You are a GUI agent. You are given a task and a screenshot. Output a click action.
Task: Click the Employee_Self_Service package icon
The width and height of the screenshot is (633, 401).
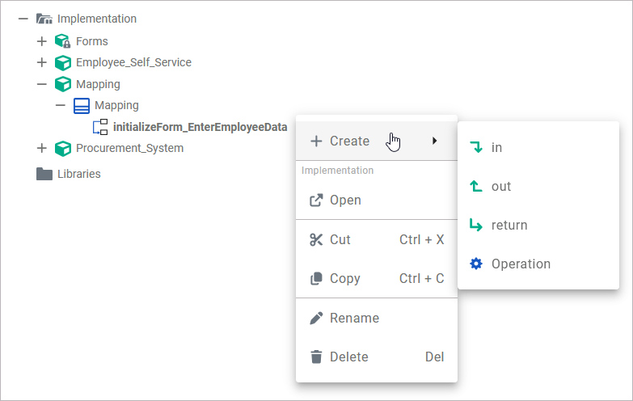(x=63, y=62)
